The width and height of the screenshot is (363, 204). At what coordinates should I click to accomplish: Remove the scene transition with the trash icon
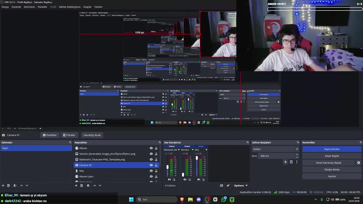pyautogui.click(x=291, y=162)
